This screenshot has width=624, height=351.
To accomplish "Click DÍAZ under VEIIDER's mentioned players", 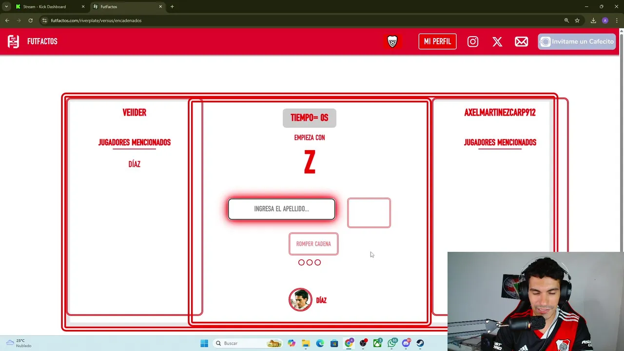I will (x=135, y=164).
